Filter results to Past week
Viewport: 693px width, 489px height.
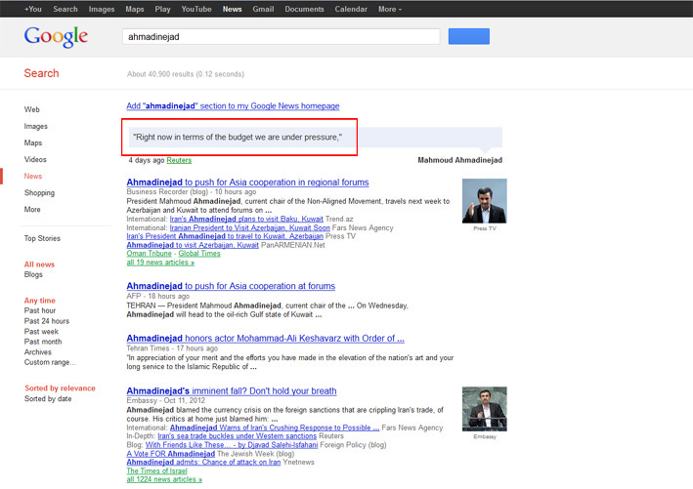(x=41, y=332)
